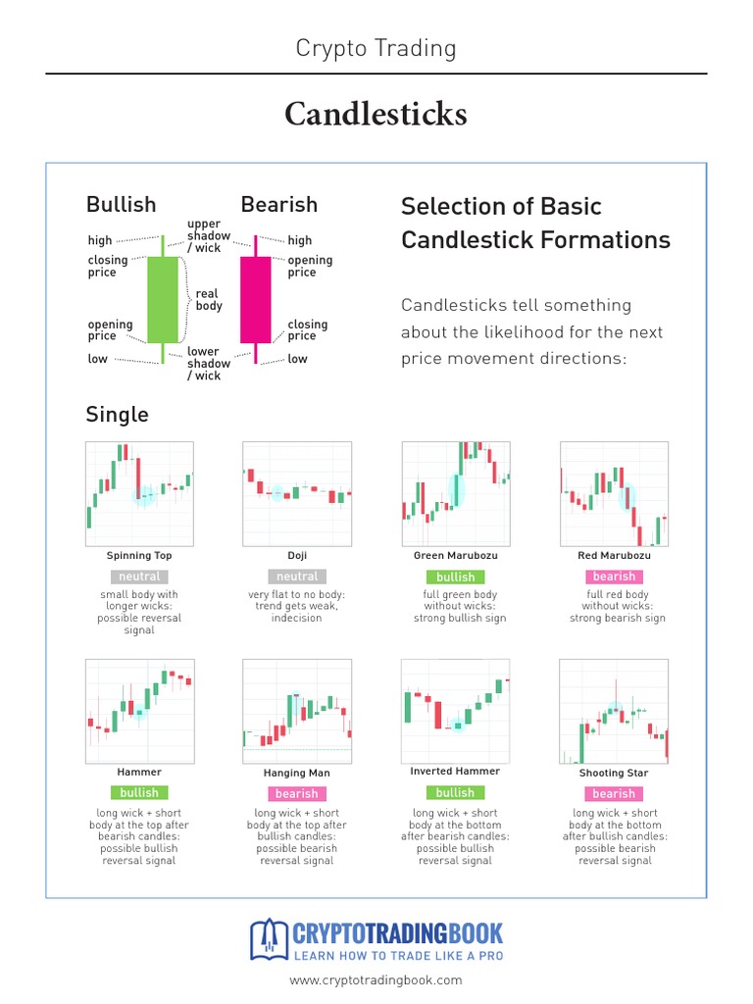The width and height of the screenshot is (753, 1004).
Task: Open the www.cryptotradingbook.com link
Action: (x=376, y=979)
